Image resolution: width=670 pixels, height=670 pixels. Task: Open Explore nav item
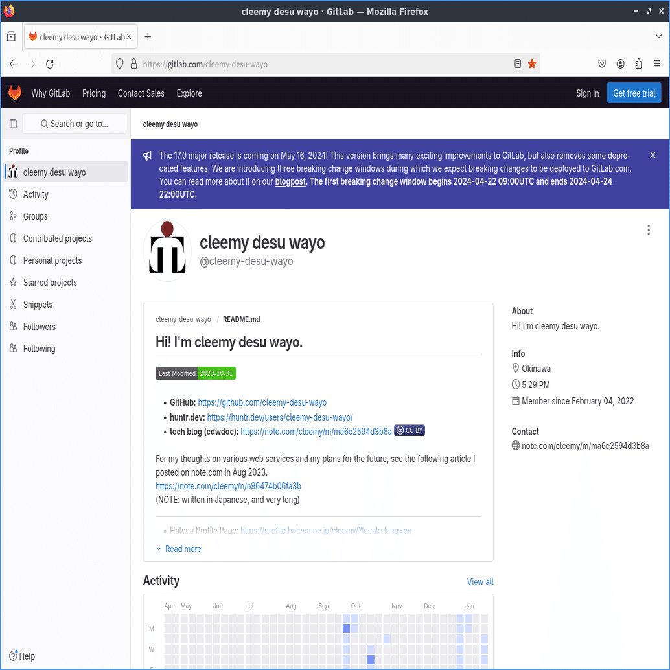[189, 93]
